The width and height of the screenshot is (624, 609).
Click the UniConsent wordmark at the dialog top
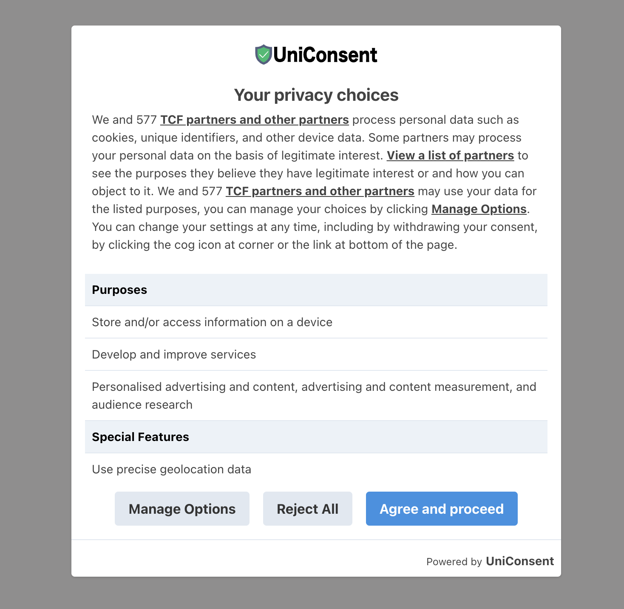[325, 55]
